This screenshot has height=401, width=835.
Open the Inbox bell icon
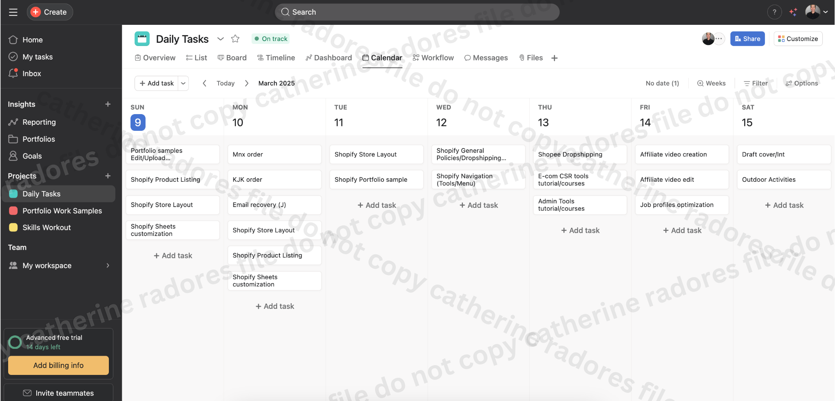13,73
